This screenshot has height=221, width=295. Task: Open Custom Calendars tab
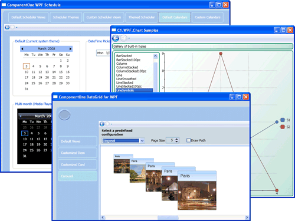208,17
